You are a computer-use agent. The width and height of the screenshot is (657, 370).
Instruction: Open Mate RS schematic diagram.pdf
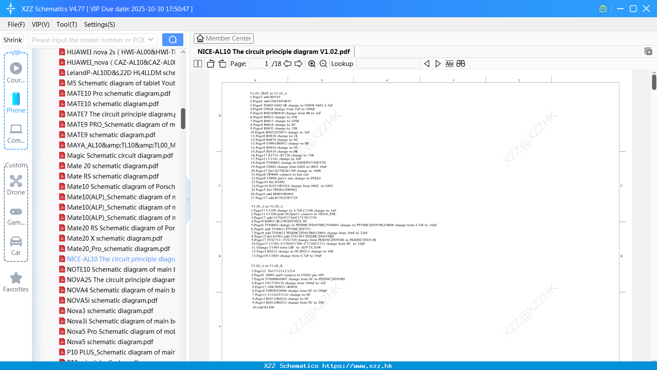coord(113,176)
